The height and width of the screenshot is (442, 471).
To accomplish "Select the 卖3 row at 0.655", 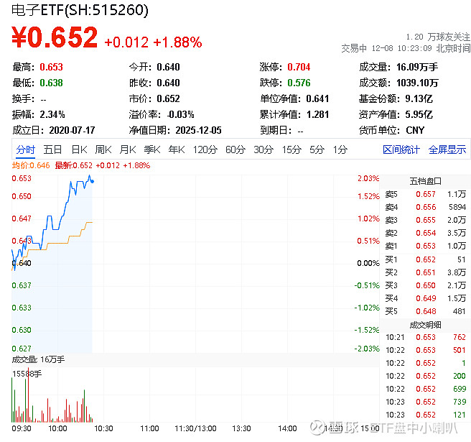I will tap(425, 220).
